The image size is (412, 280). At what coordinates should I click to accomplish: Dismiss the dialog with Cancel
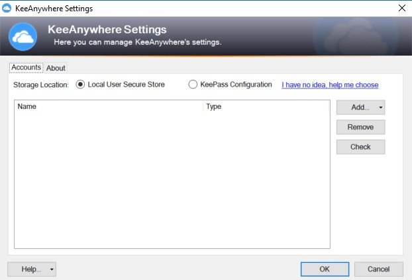tap(378, 269)
